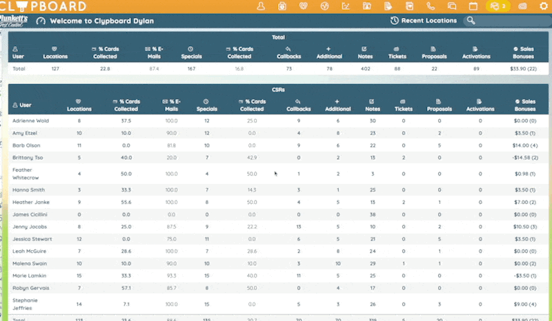Click the Tickets header in the Total table
The image size is (552, 321).
pos(397,53)
